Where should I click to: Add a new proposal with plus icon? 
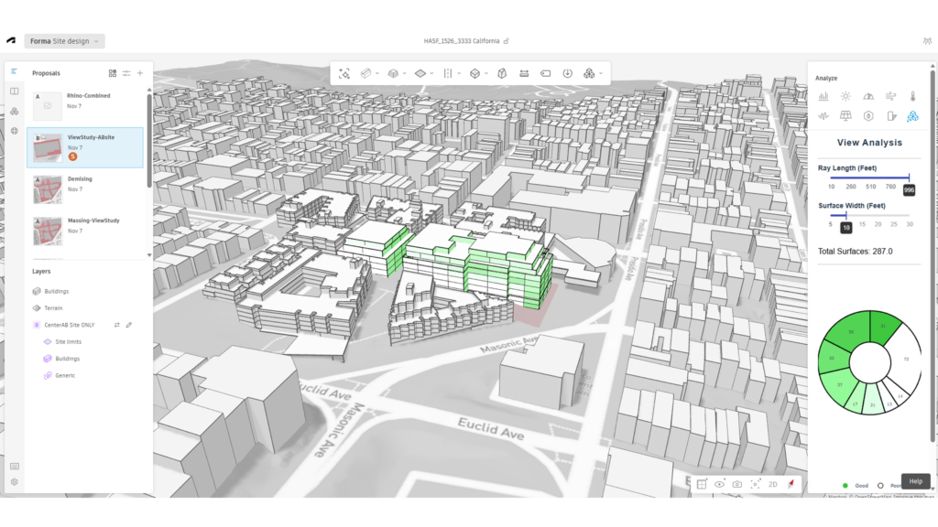(140, 73)
